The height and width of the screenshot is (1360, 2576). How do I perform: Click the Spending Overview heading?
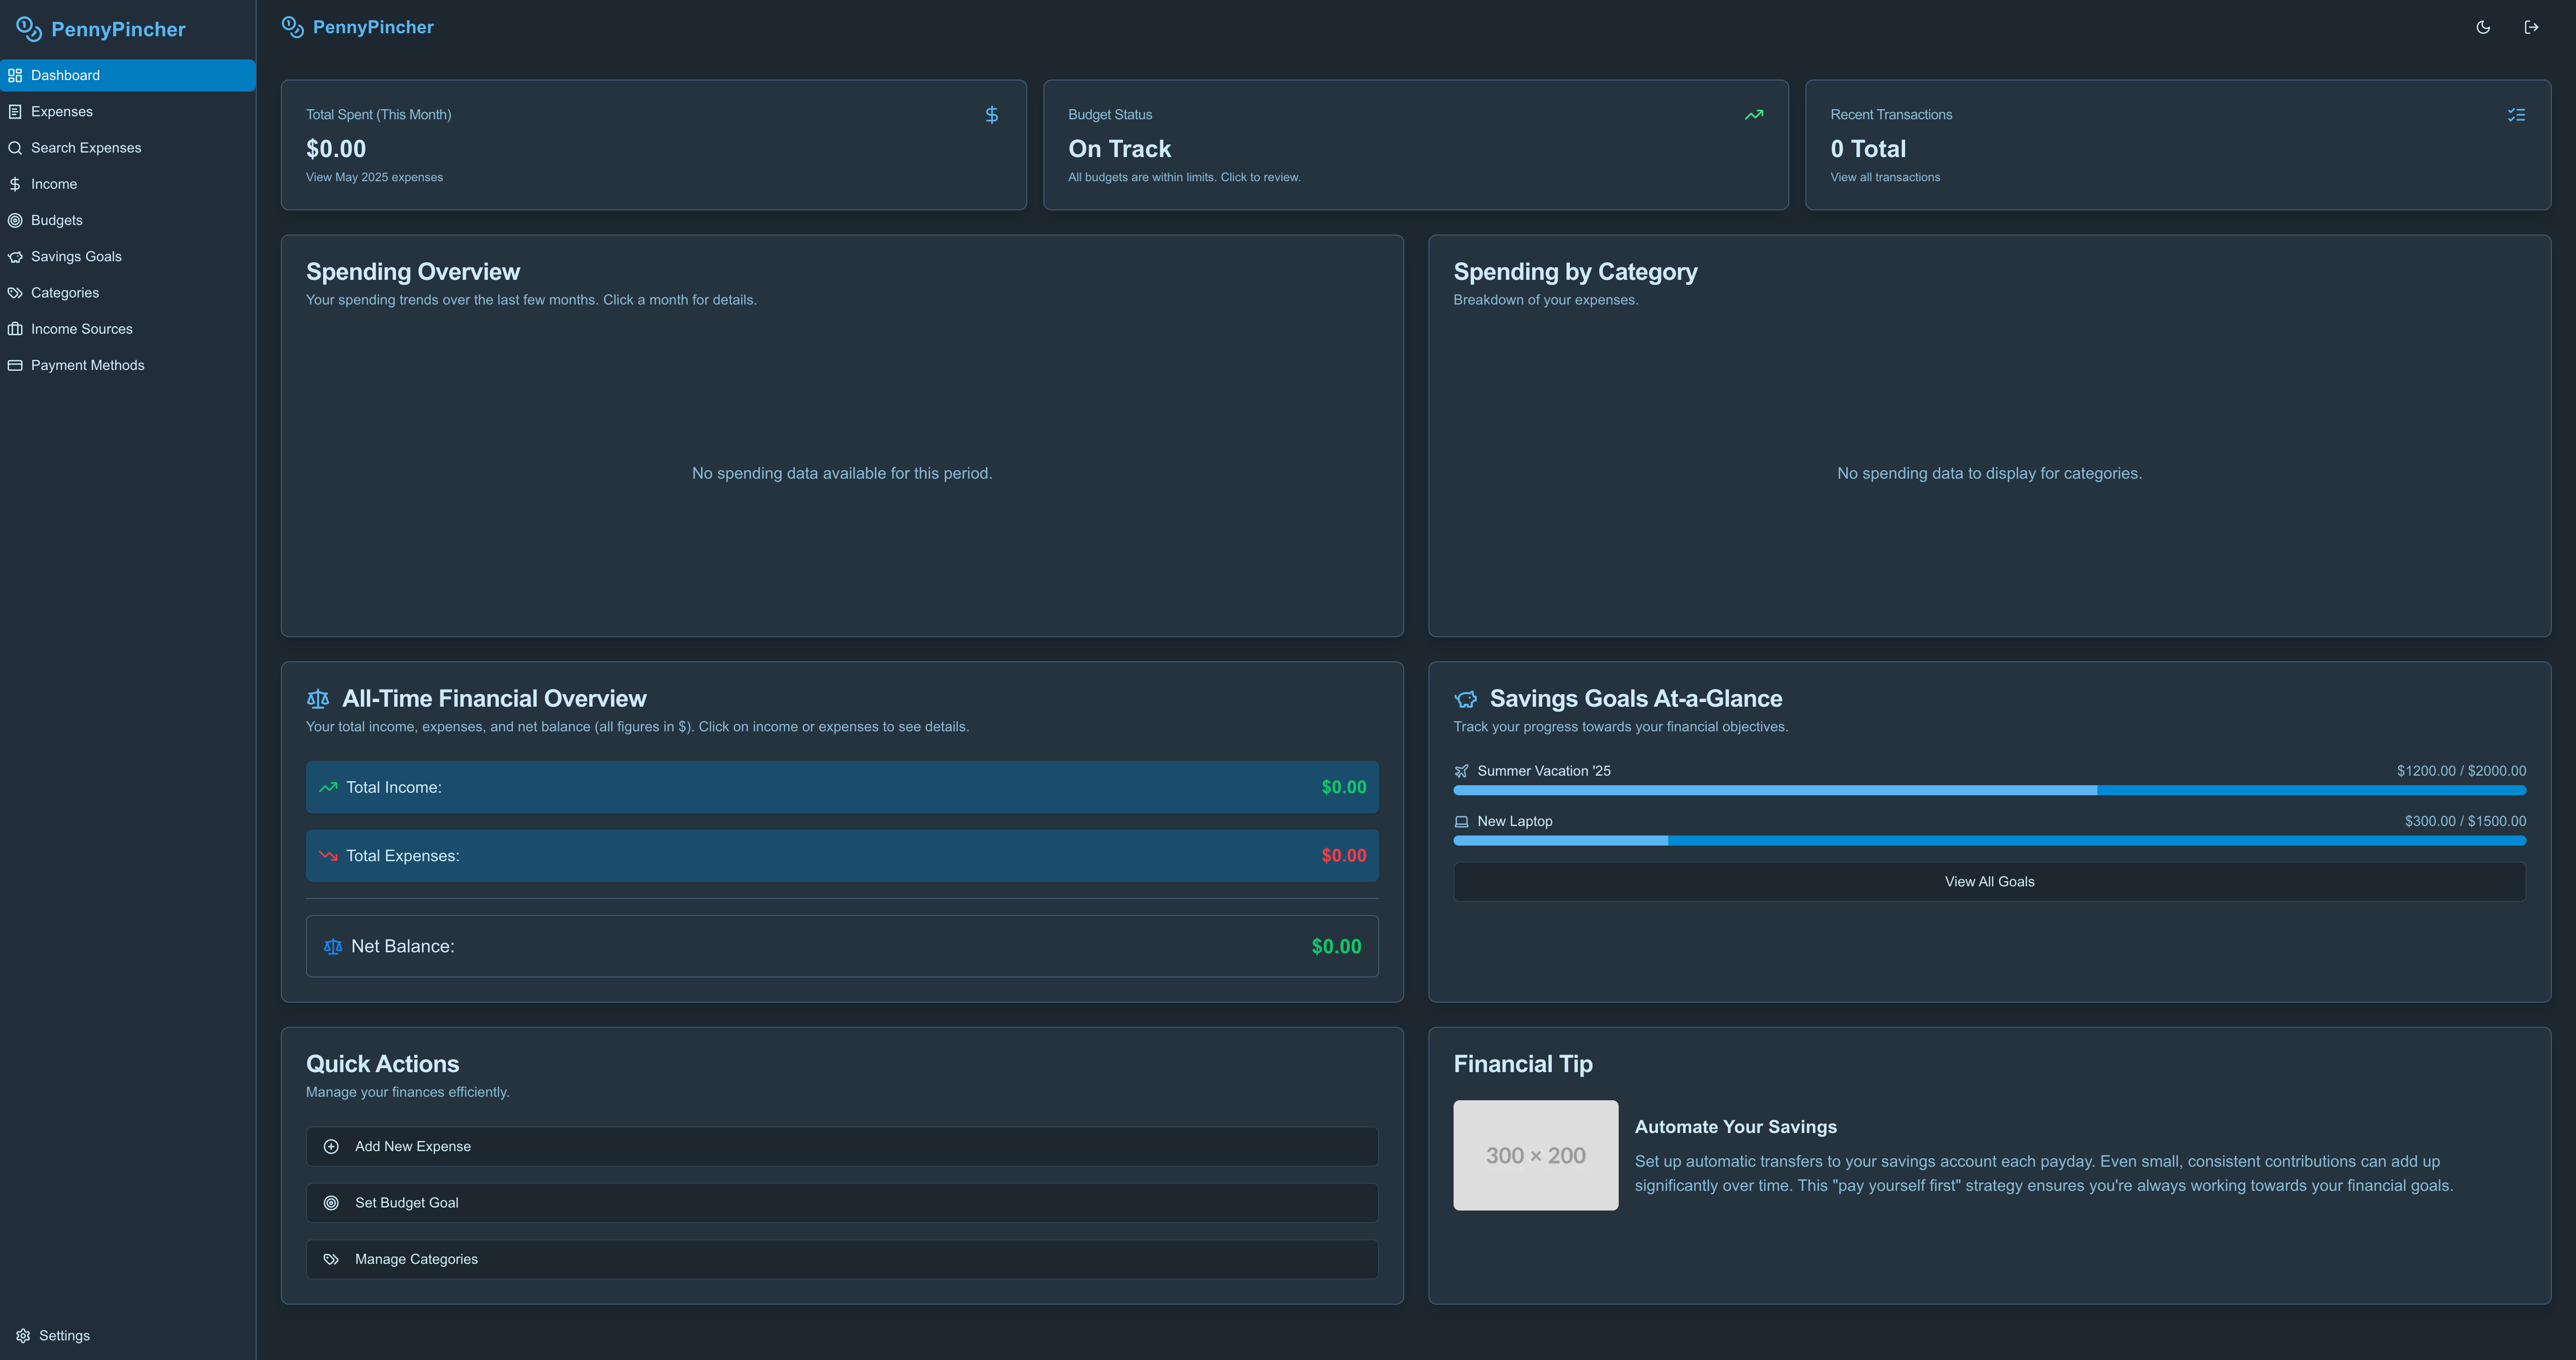click(413, 272)
